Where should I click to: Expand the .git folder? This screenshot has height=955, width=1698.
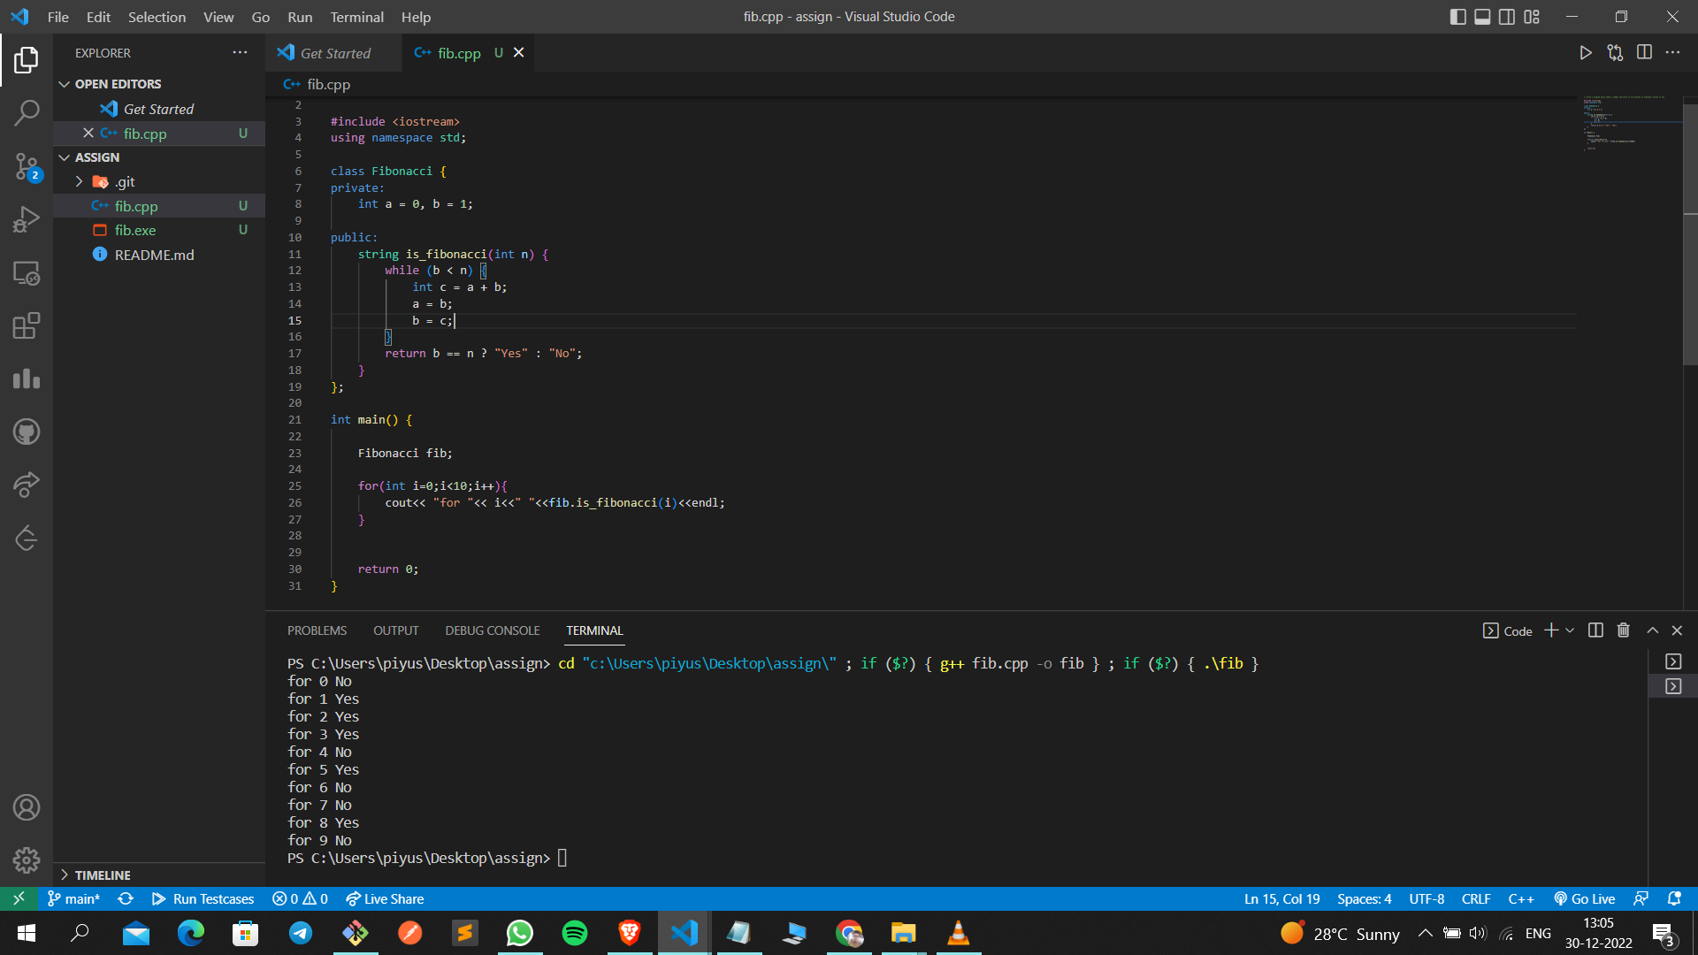click(x=79, y=181)
